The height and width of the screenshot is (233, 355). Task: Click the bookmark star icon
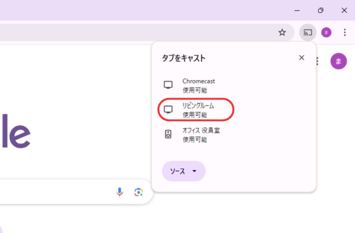pyautogui.click(x=282, y=32)
